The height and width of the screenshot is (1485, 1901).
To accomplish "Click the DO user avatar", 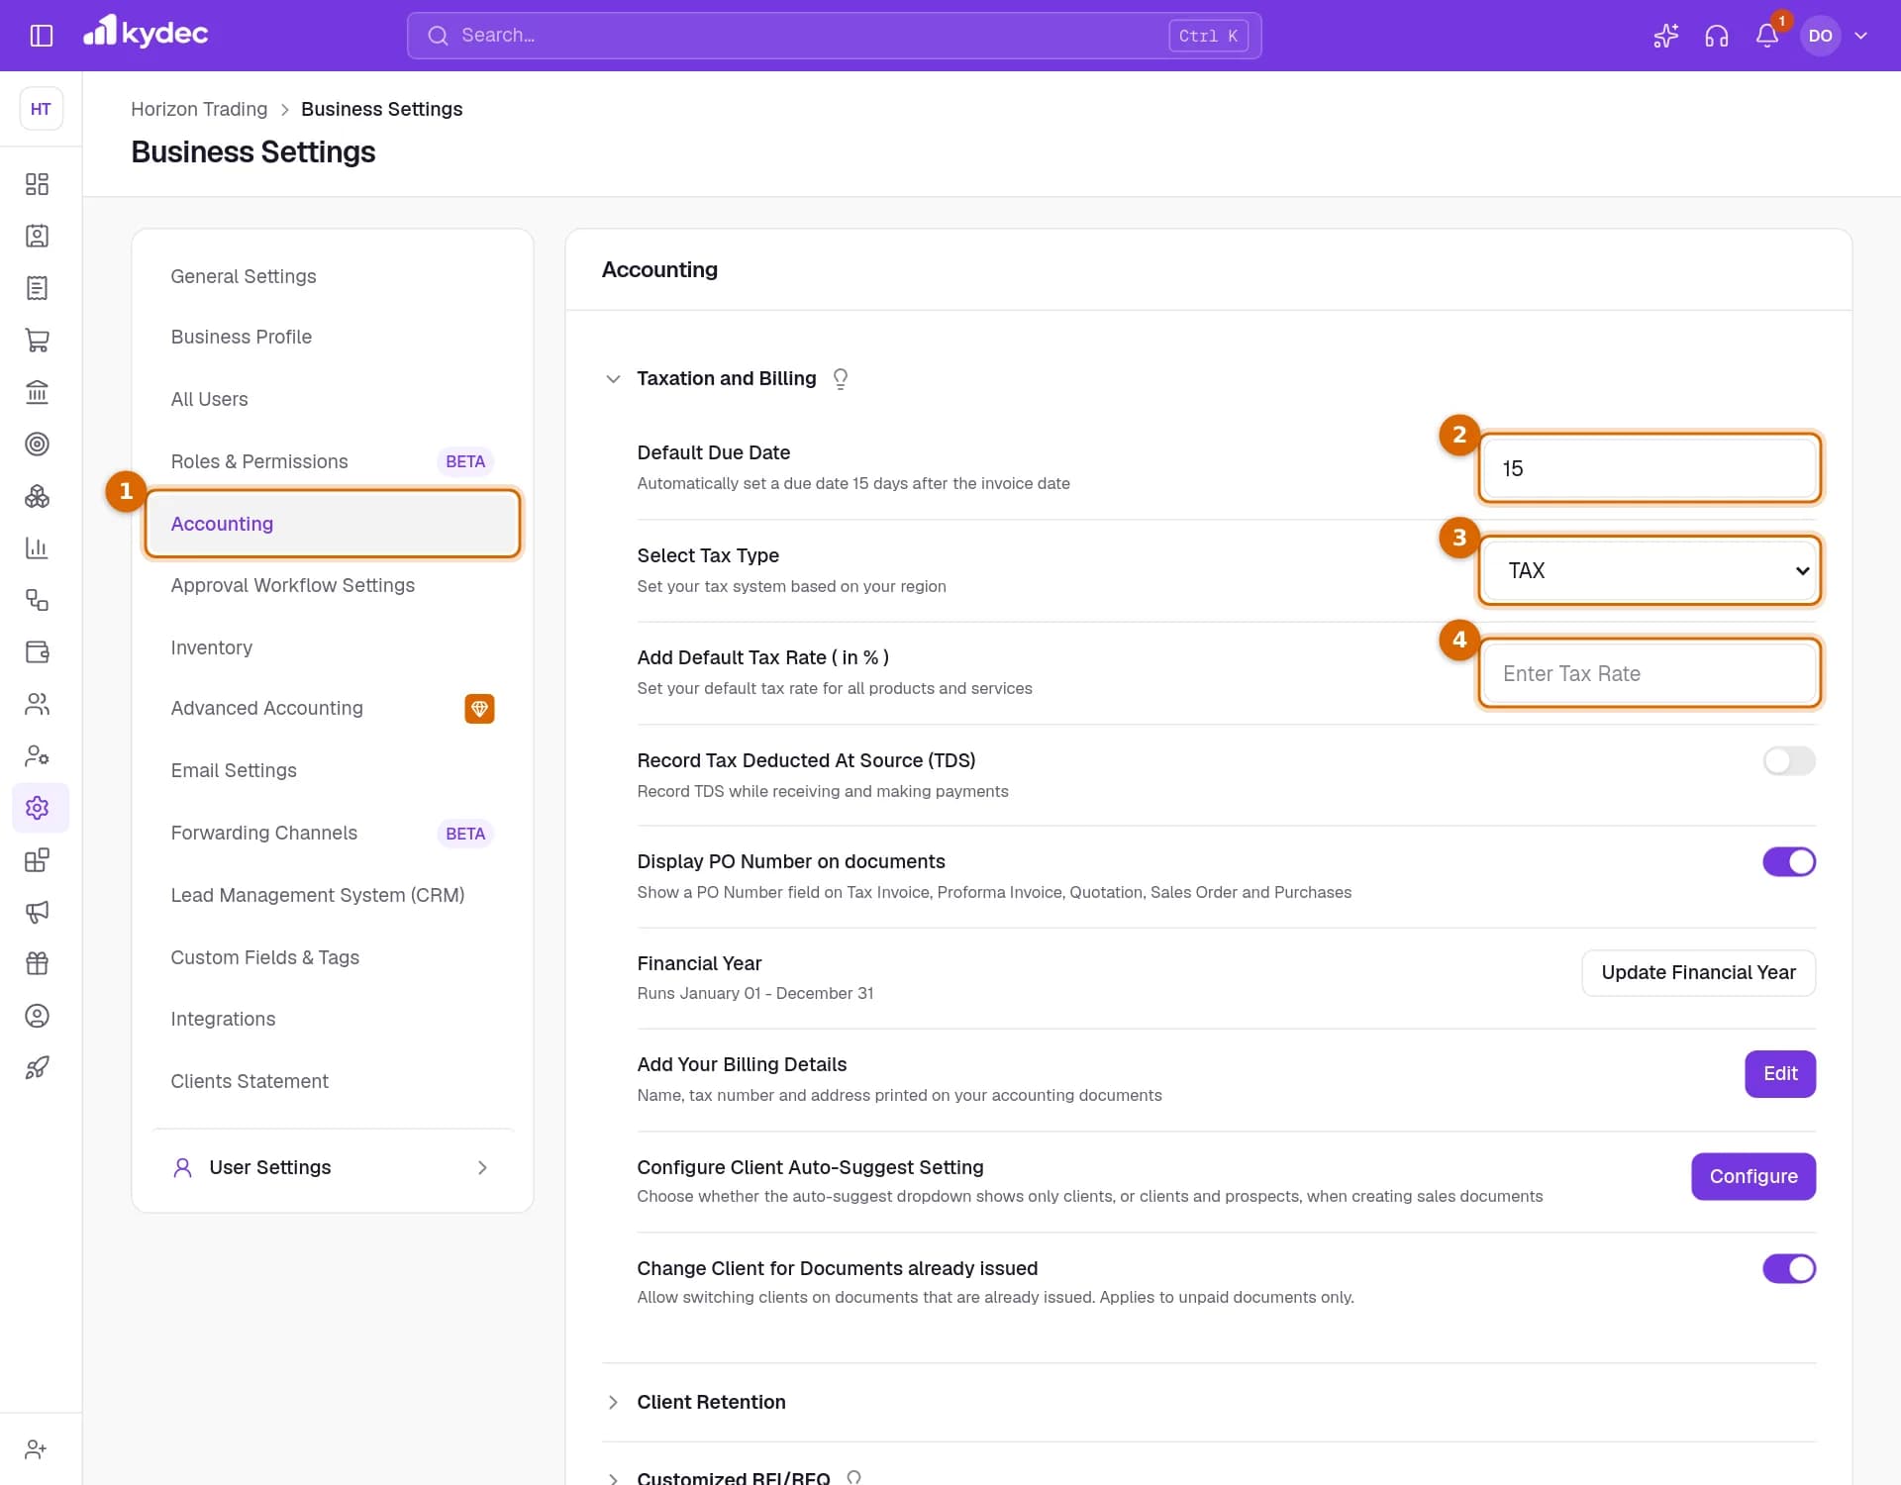I will [1820, 36].
